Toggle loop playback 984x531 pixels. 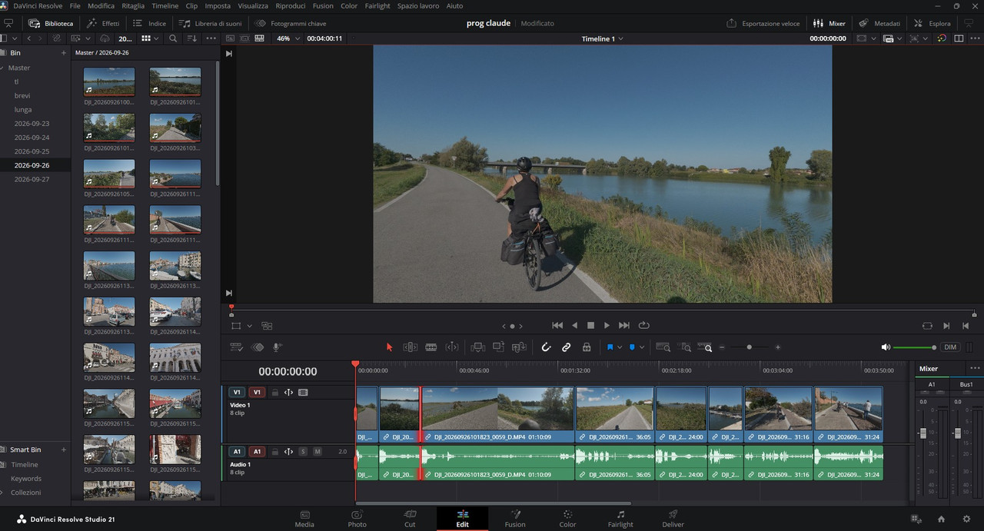644,326
